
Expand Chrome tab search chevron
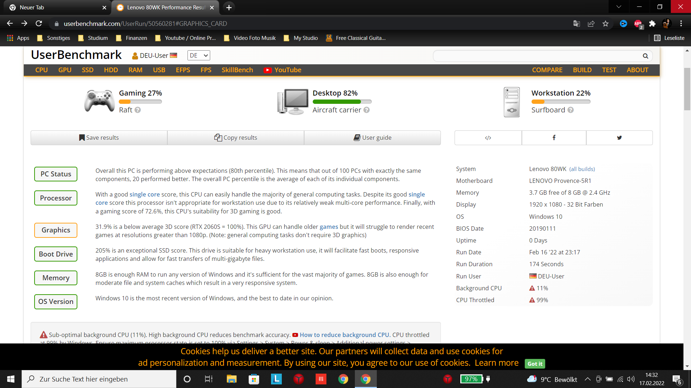(x=619, y=7)
